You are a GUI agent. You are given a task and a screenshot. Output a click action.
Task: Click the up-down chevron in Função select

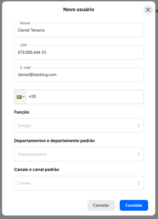[x=139, y=126]
